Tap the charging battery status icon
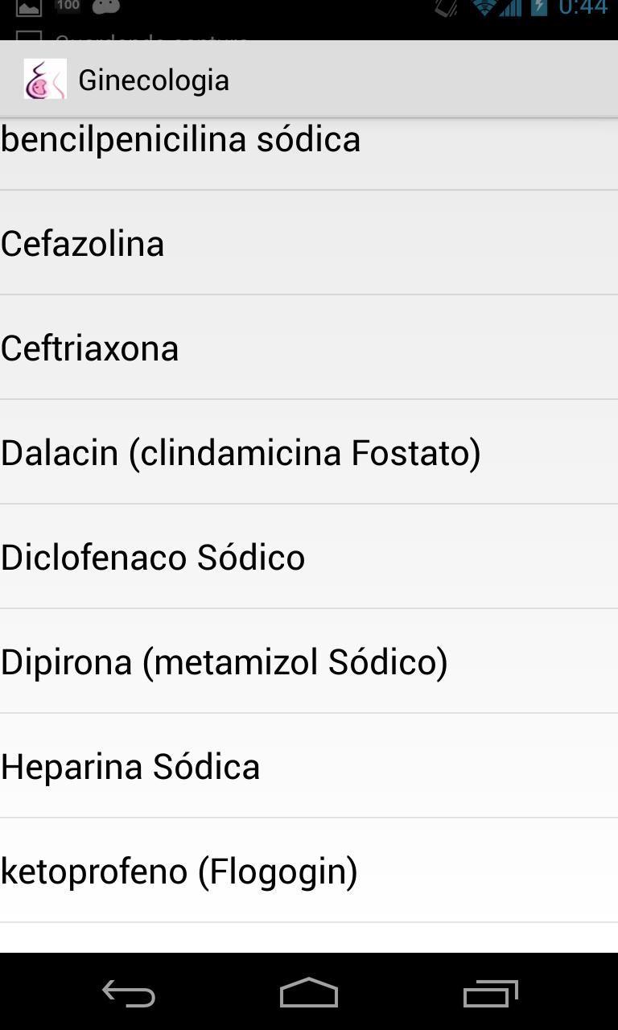Image resolution: width=618 pixels, height=1030 pixels. [x=538, y=8]
